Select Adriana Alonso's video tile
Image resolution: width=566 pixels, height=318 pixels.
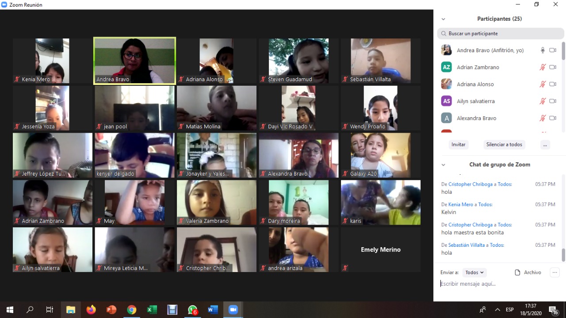pos(217,61)
